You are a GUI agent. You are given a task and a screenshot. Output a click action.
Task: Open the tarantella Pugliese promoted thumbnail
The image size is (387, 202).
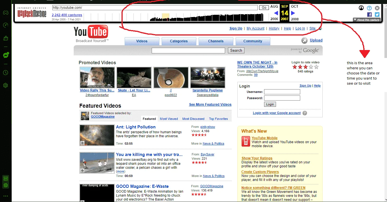point(208,77)
